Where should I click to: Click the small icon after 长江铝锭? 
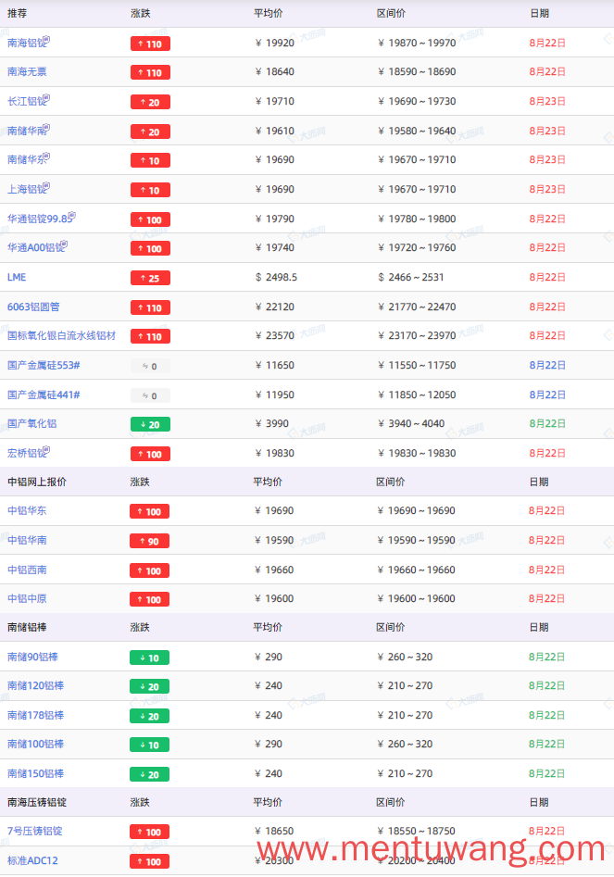[x=46, y=98]
